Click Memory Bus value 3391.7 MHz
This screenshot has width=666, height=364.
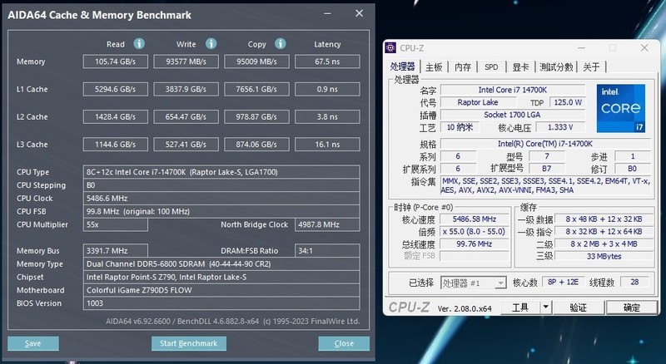click(x=116, y=251)
